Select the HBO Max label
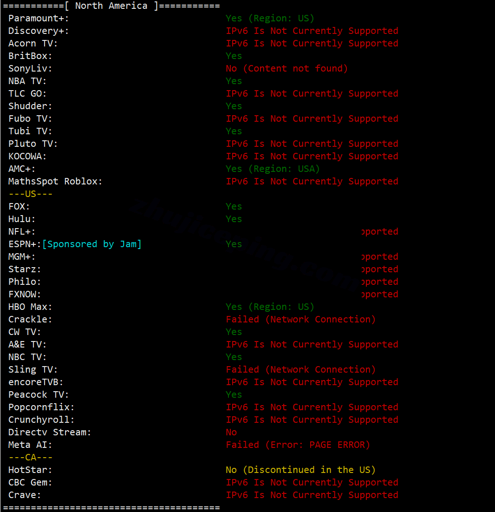Viewport: 495px width, 512px height. pyautogui.click(x=30, y=307)
